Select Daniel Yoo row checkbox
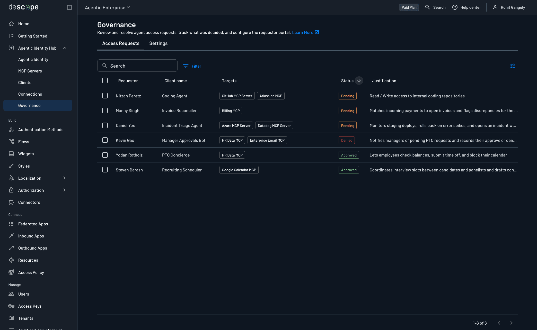 [105, 125]
